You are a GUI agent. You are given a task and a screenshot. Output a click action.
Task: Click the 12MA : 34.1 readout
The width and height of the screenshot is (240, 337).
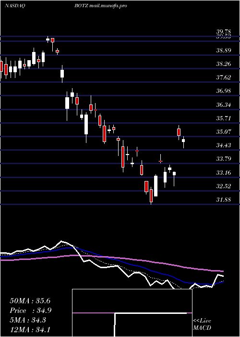click(30, 330)
